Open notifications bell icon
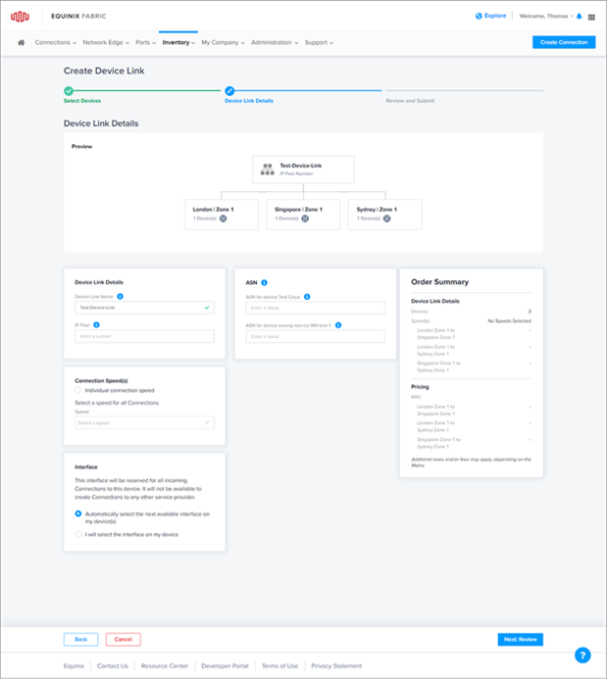607x679 pixels. click(x=580, y=17)
